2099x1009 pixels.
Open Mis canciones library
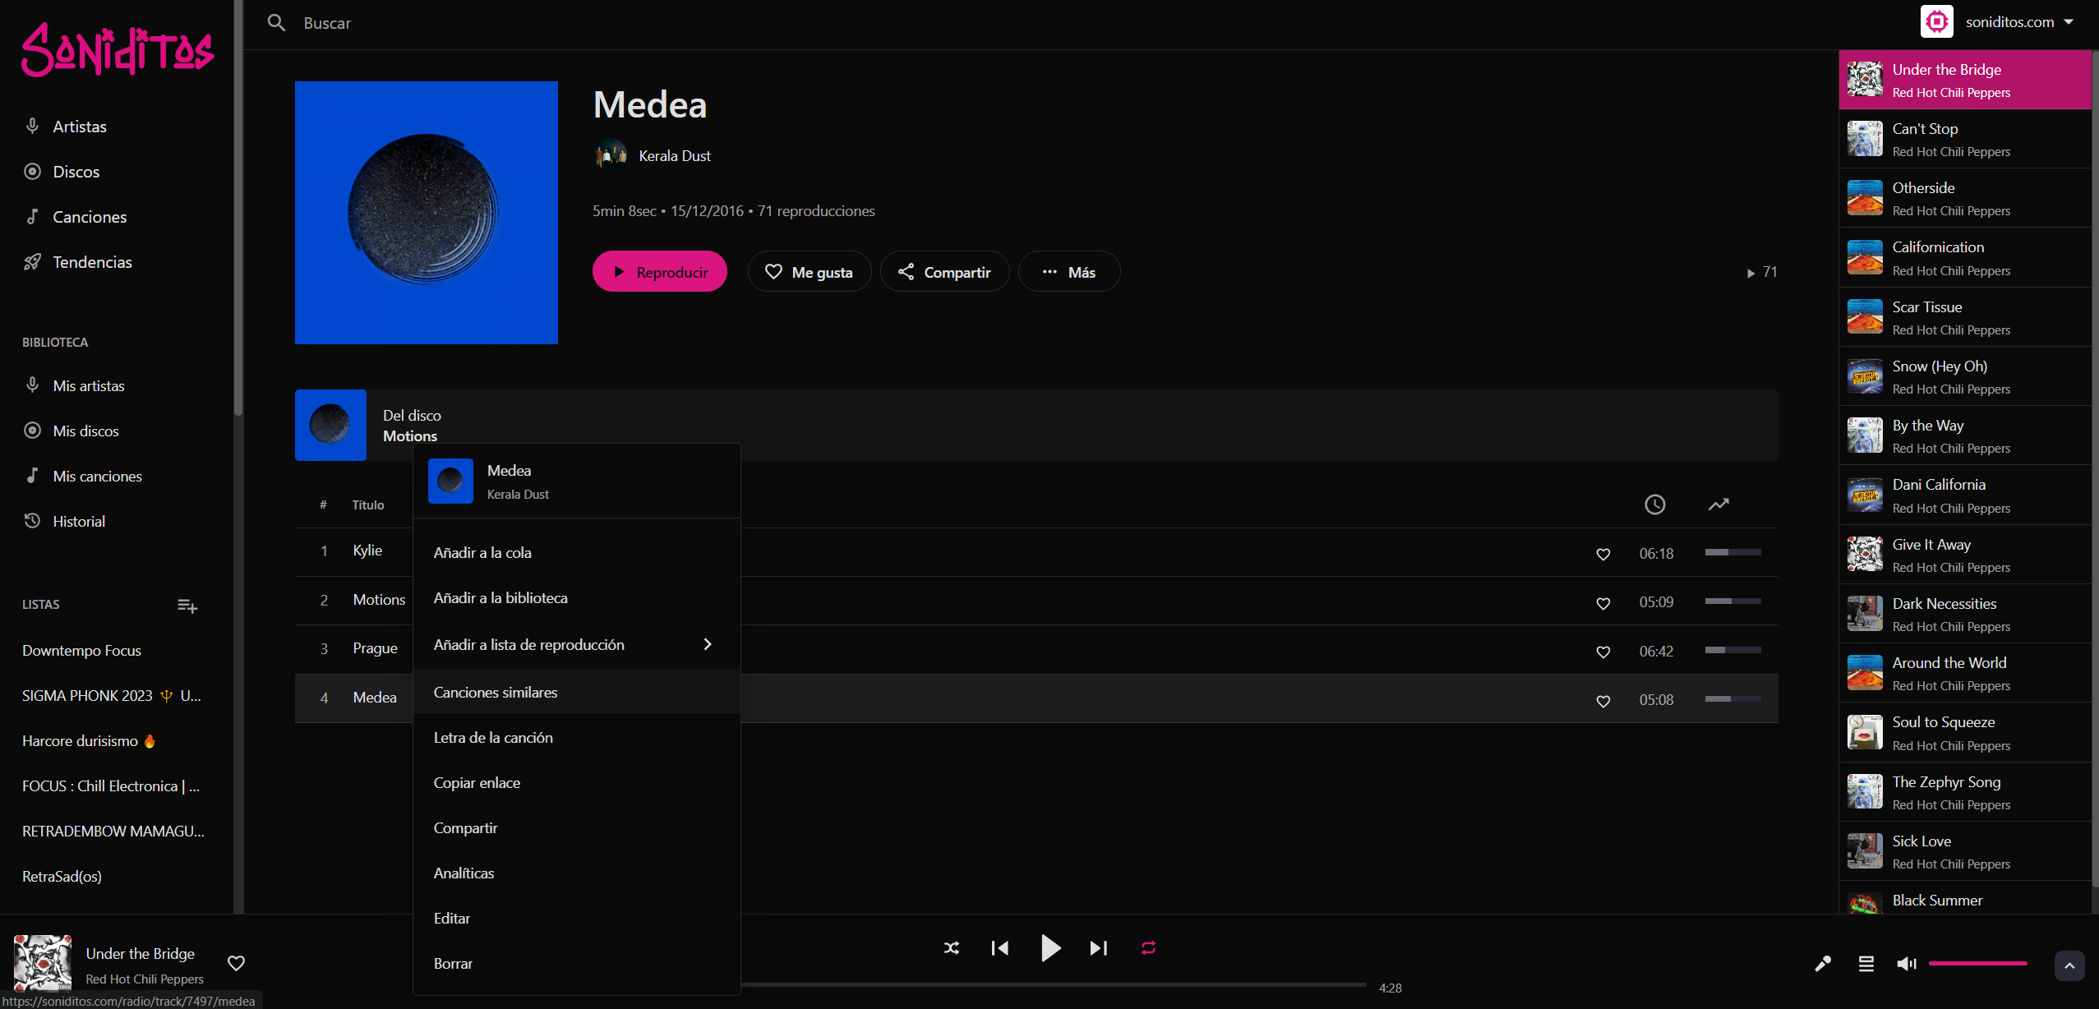coord(97,476)
